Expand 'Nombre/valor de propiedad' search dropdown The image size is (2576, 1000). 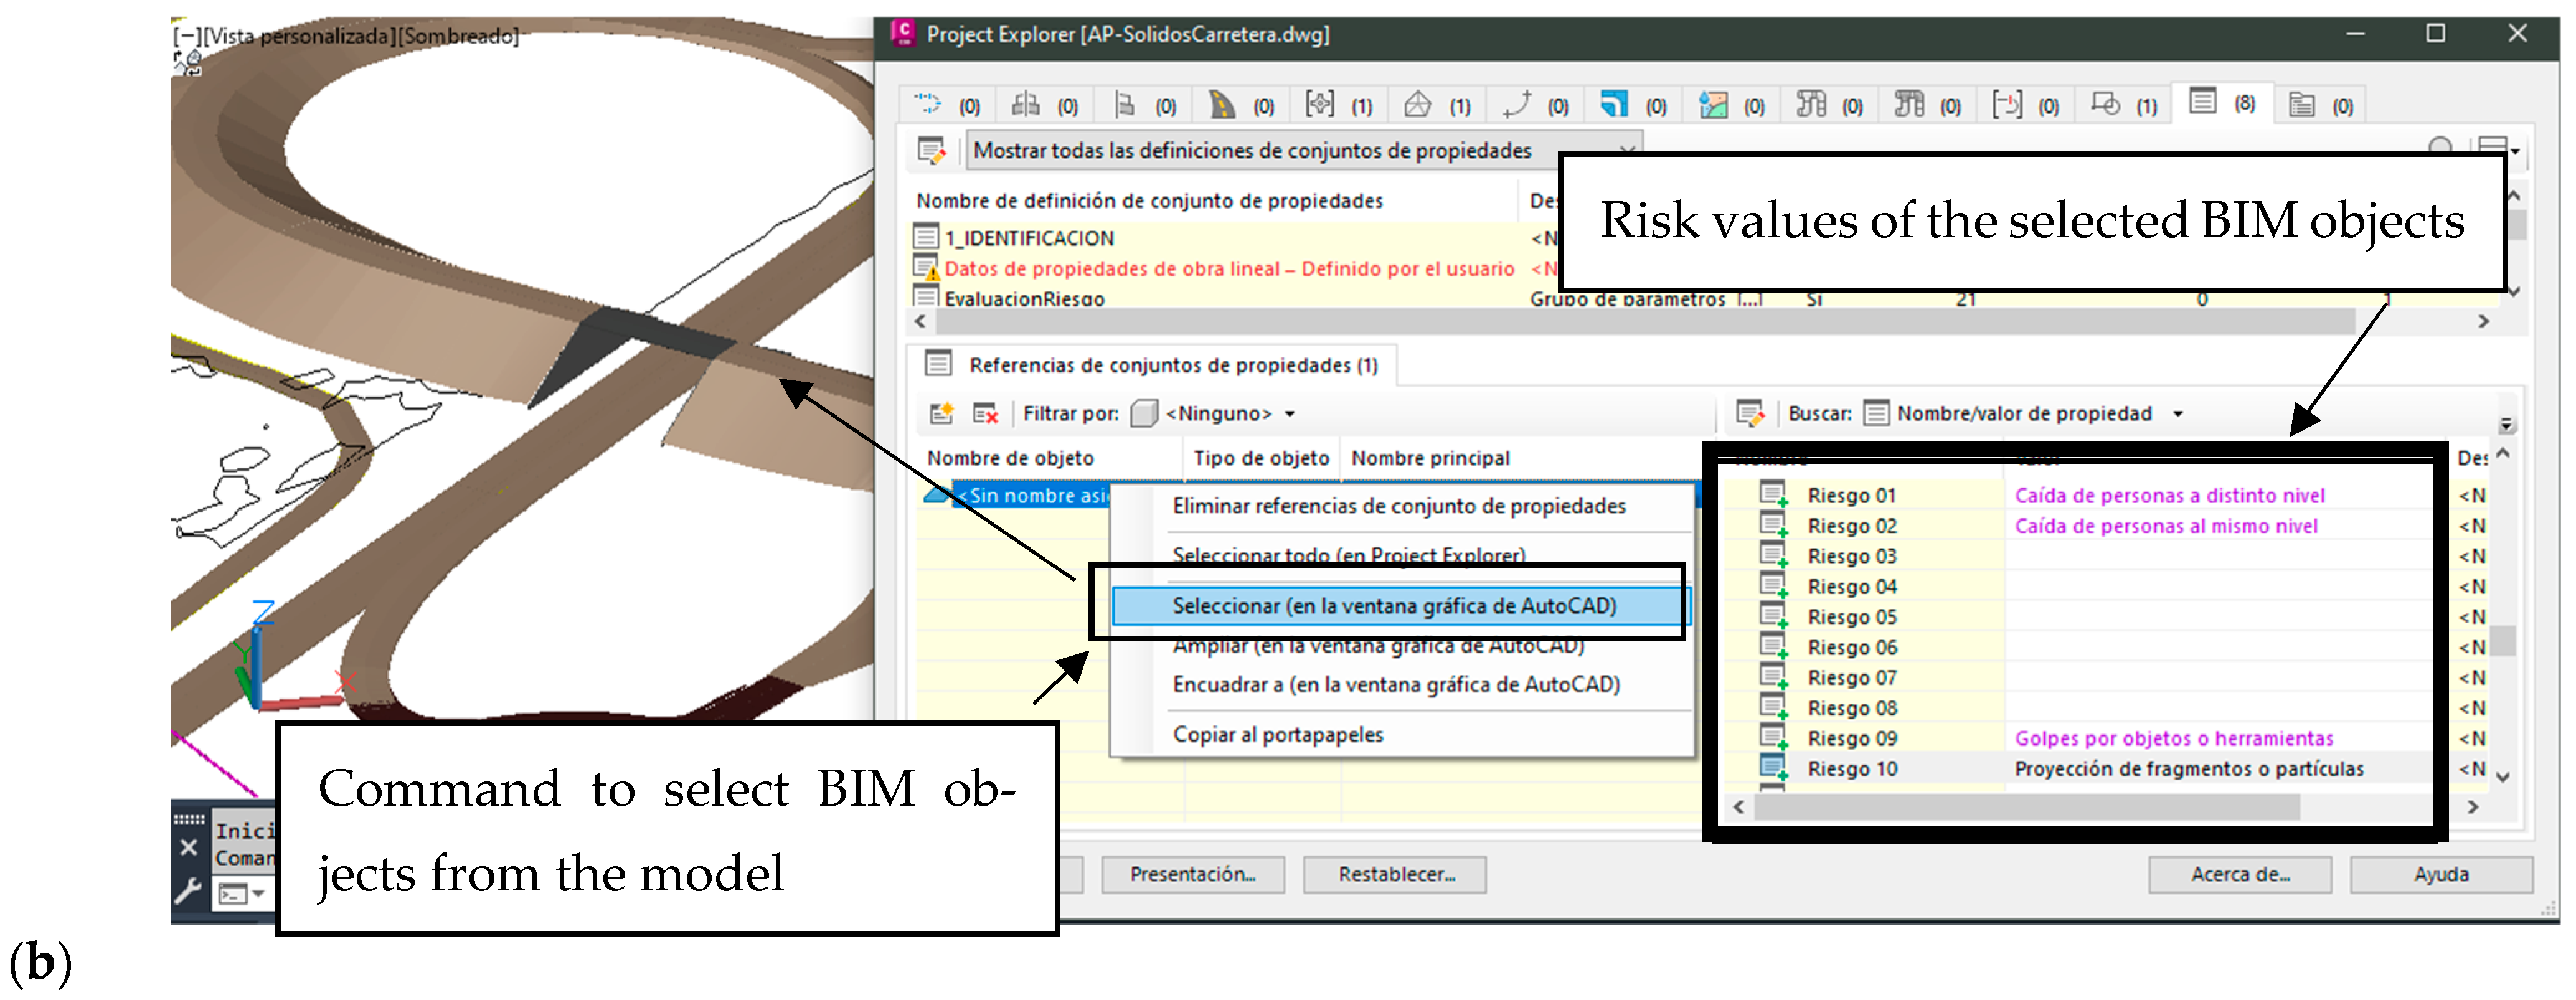2178,414
